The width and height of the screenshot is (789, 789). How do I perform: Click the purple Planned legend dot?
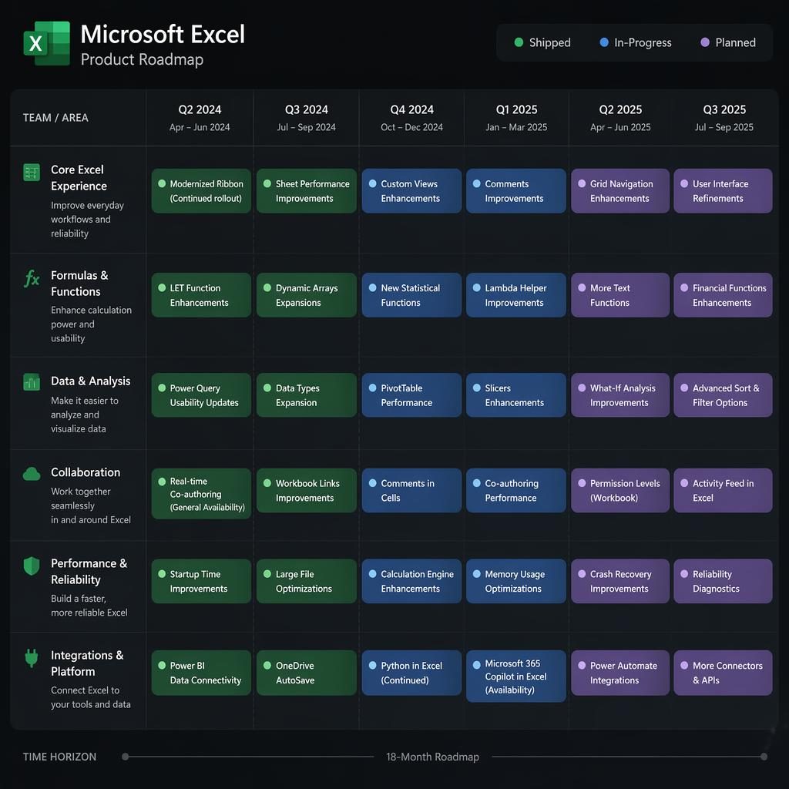(705, 42)
